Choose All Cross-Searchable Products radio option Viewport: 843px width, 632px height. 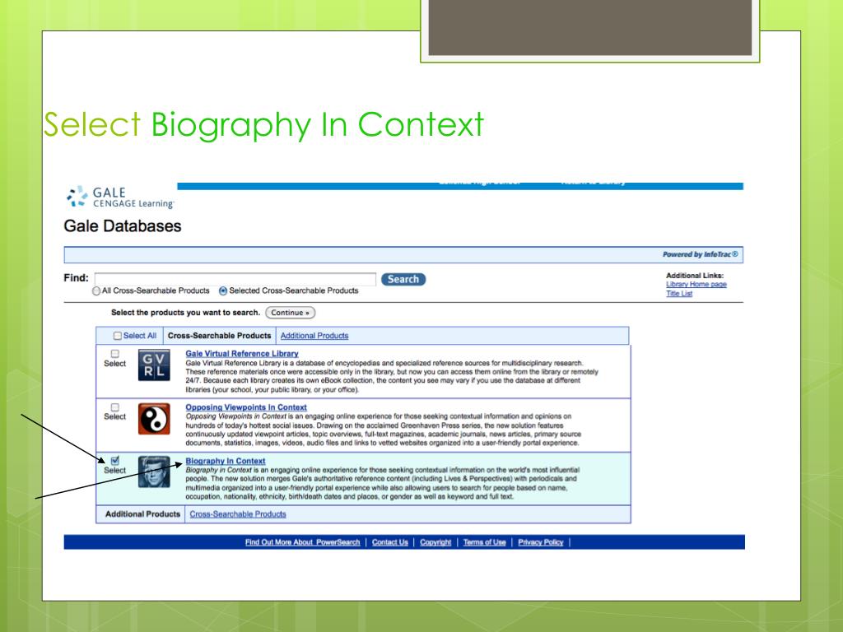coord(96,290)
